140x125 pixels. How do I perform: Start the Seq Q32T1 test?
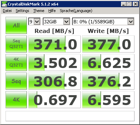tap(16, 44)
